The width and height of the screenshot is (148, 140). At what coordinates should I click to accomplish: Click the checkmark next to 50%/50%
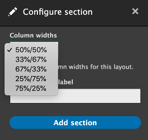pos(9,50)
